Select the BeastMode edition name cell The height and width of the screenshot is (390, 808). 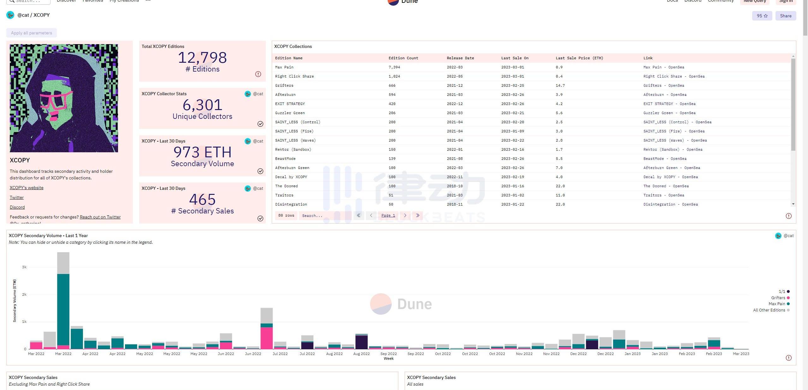click(285, 159)
